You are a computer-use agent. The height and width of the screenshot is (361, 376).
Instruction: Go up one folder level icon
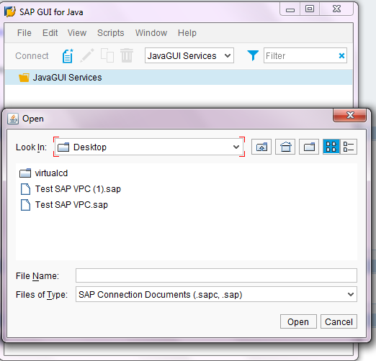pyautogui.click(x=261, y=147)
